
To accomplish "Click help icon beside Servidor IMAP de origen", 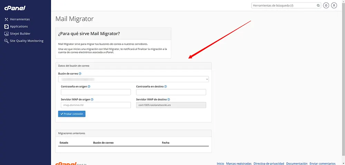I will click(92, 100).
